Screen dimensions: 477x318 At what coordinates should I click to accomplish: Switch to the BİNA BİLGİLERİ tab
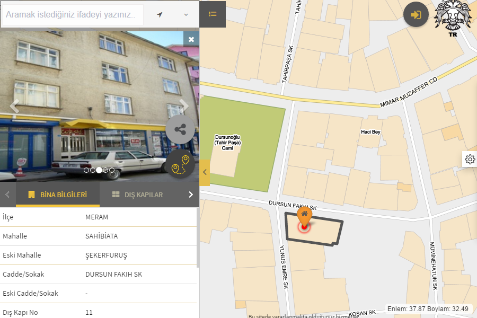(57, 195)
